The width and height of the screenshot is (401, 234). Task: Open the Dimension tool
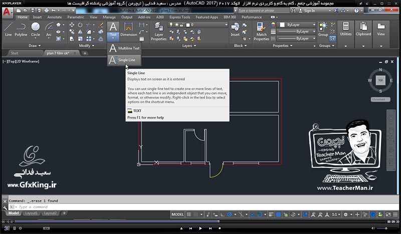point(129,29)
